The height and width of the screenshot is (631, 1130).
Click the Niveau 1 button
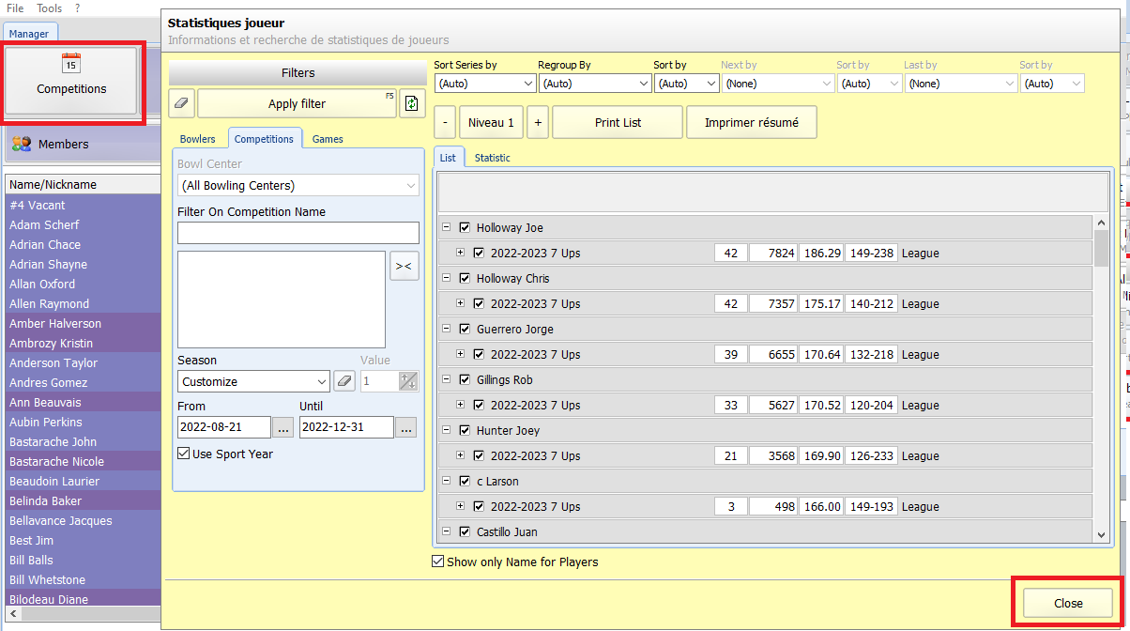[491, 122]
